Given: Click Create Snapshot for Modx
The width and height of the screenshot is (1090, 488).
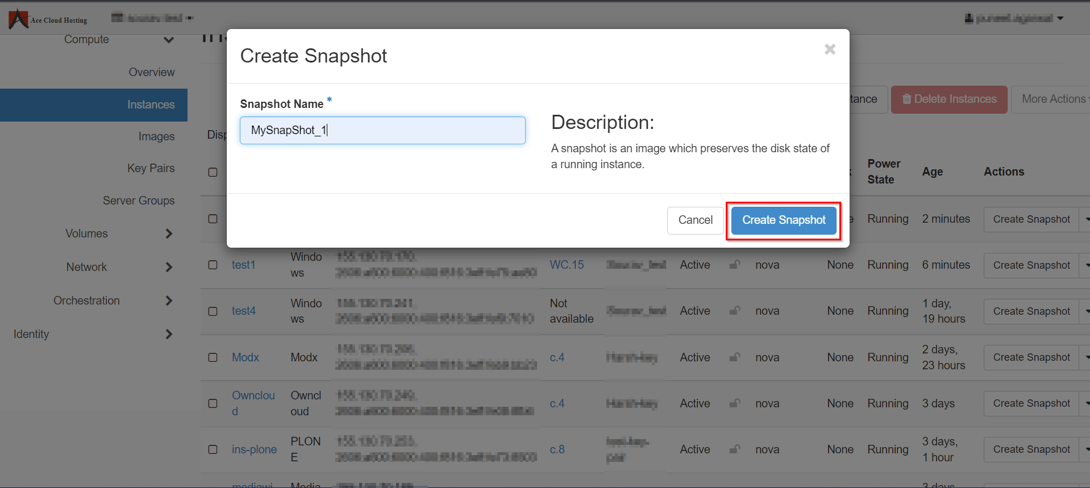Looking at the screenshot, I should point(1031,357).
